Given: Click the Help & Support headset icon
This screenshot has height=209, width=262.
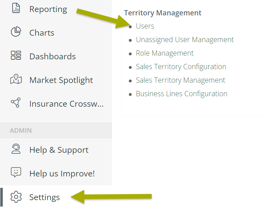Looking at the screenshot, I should (x=16, y=148).
